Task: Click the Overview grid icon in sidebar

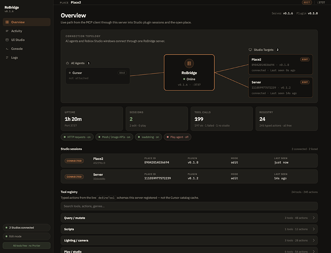Action: click(7, 22)
